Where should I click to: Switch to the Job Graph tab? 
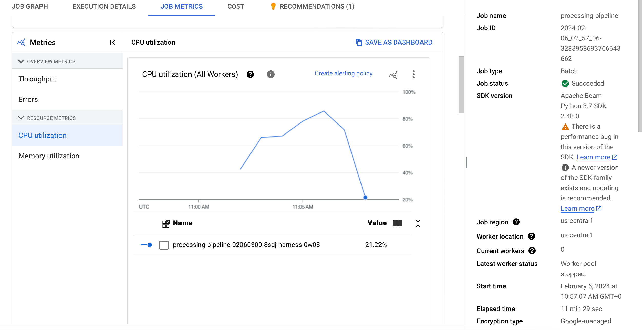coord(30,6)
